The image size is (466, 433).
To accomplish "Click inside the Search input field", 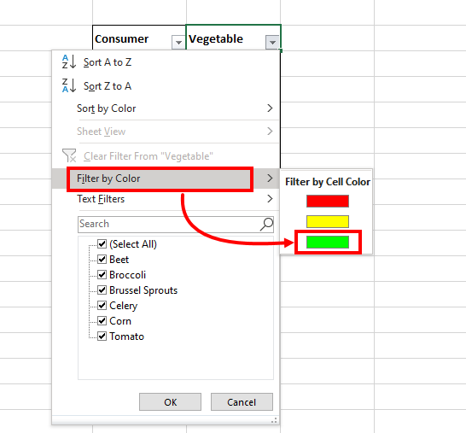I will [169, 225].
